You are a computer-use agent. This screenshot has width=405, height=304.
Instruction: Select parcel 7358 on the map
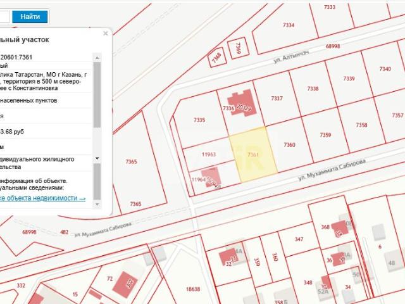pos(361,125)
